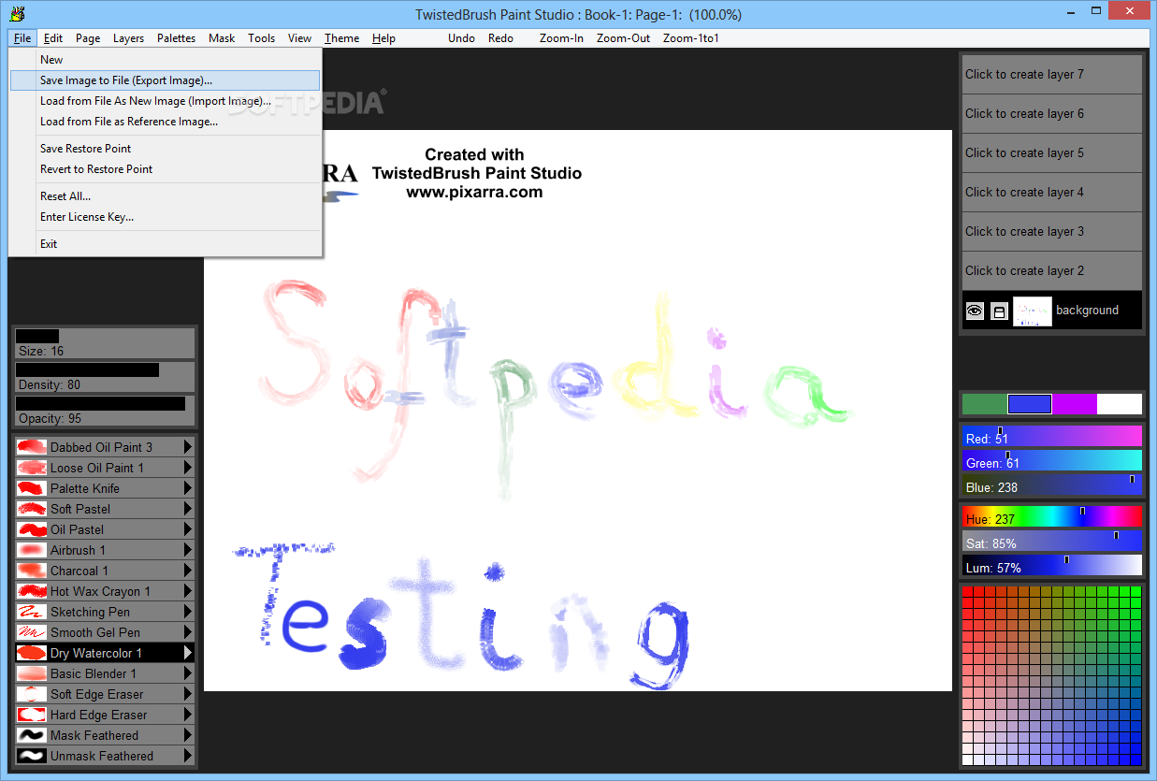1157x781 pixels.
Task: Adjust the brush Density slider
Action: click(104, 377)
